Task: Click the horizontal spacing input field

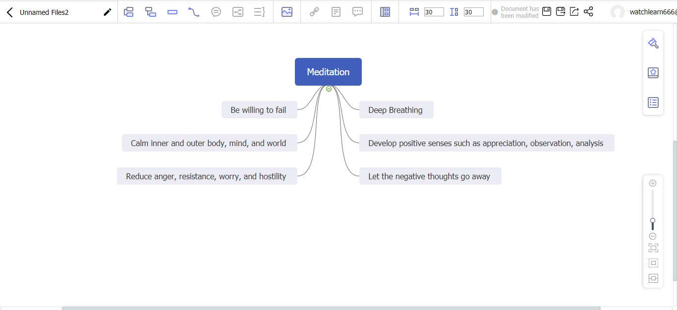Action: coord(434,12)
